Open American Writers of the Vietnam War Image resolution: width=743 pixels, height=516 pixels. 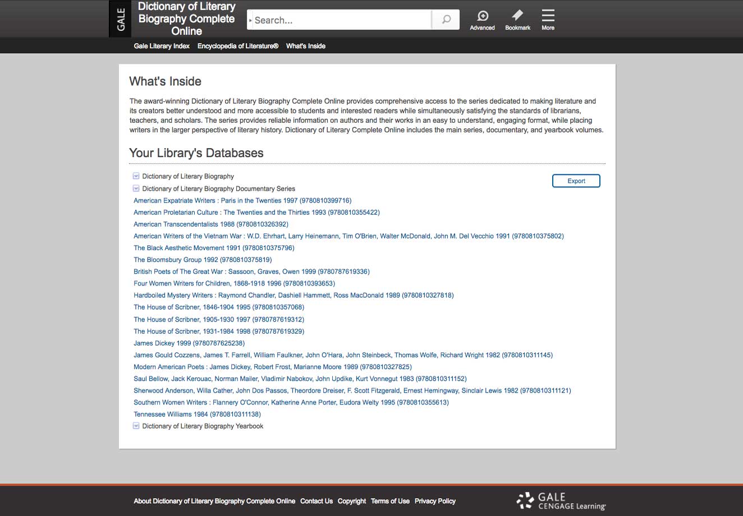[348, 236]
